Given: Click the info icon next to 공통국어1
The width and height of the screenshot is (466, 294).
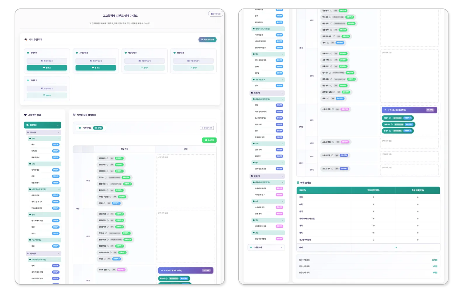Looking at the screenshot, I should 107,158.
